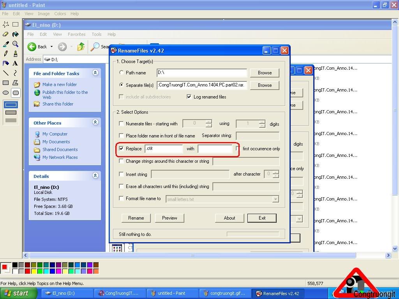Click the Replace search text field

(164, 149)
